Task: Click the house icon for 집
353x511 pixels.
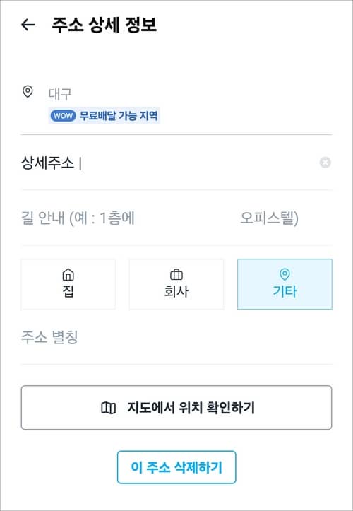Action: [x=68, y=274]
